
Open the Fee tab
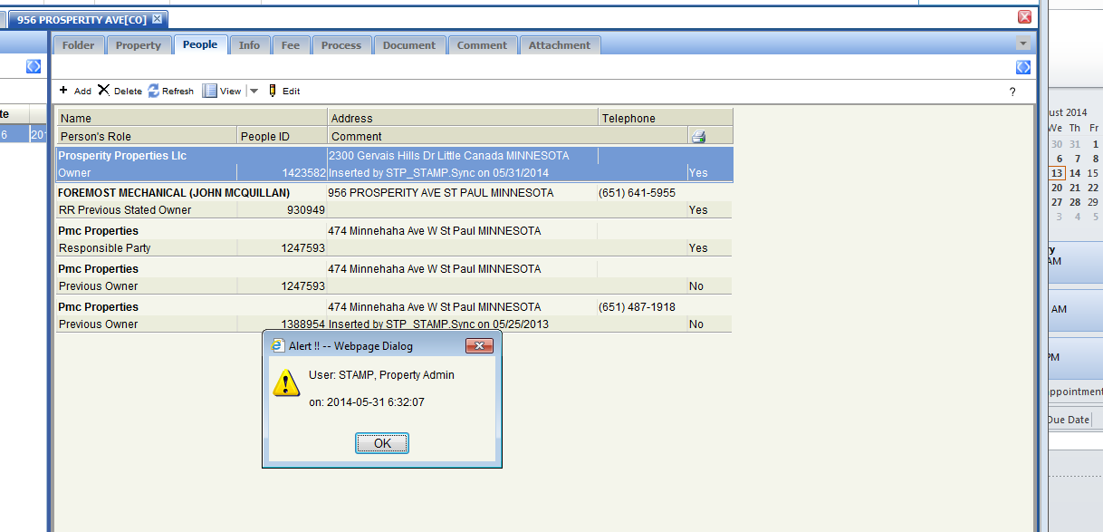click(x=290, y=45)
